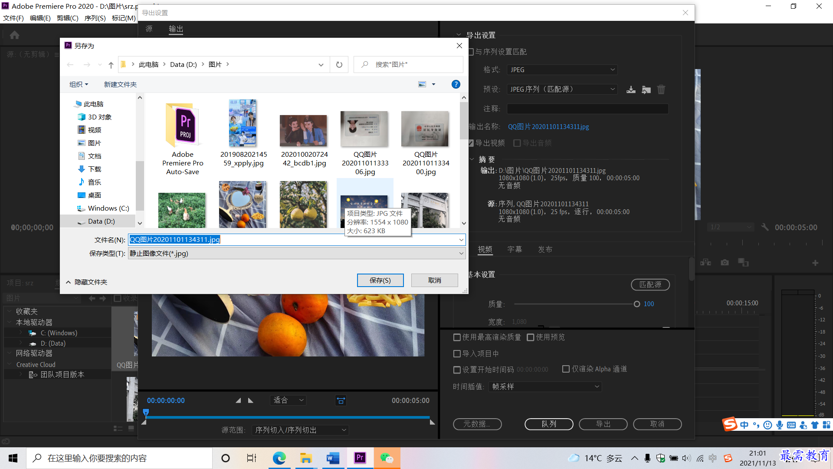
Task: Switch to the 发布 tab
Action: (545, 249)
